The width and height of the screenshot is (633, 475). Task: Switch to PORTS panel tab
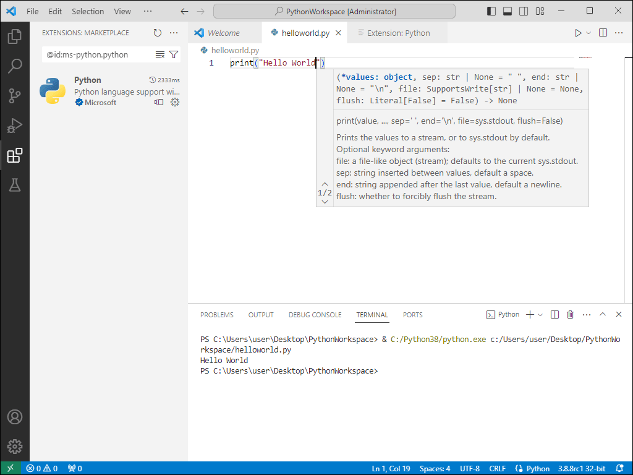point(412,315)
